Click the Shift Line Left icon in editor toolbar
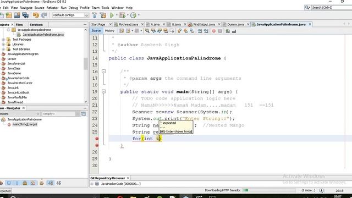352x198 pixels. [x=200, y=31]
